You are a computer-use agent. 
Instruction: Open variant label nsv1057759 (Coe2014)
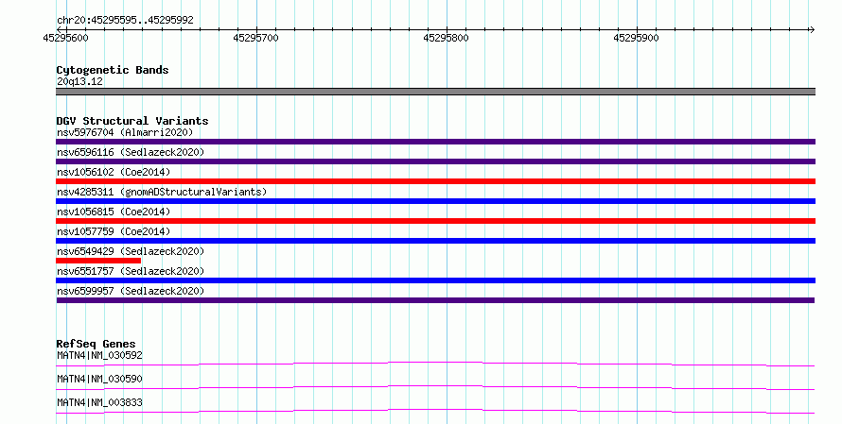[x=114, y=231]
